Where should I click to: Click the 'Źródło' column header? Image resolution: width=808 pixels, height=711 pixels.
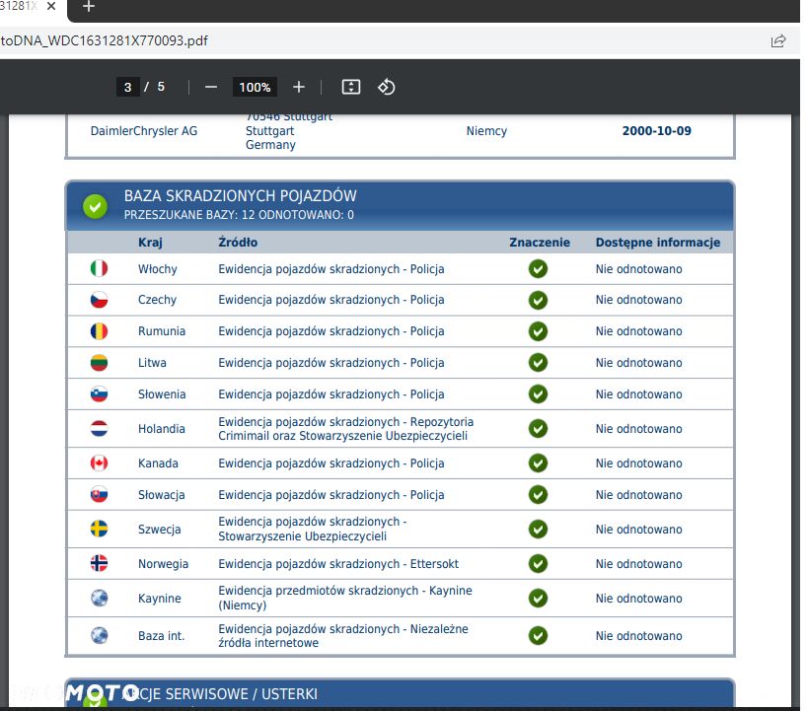[238, 243]
